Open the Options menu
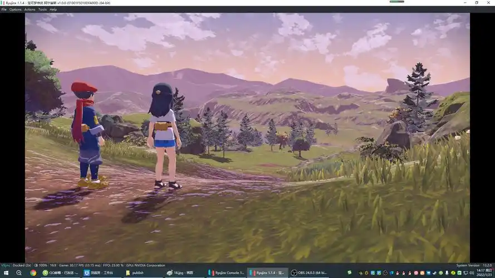The image size is (495, 278). [15, 9]
